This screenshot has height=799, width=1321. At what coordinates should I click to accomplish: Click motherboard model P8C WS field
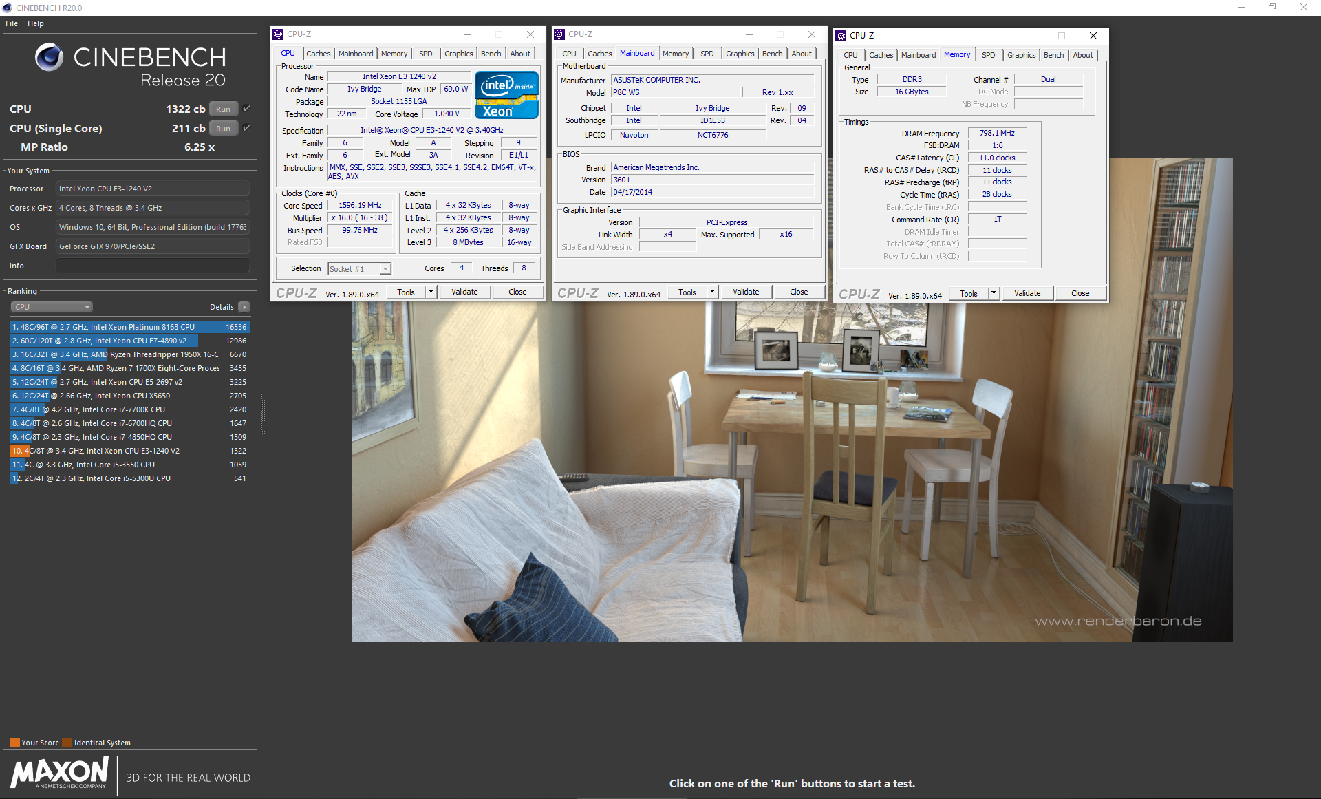[676, 92]
